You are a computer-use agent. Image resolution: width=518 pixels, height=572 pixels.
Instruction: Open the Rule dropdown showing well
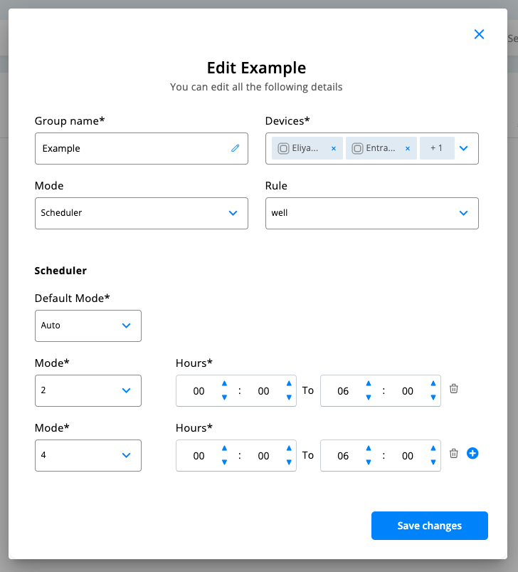coord(371,213)
